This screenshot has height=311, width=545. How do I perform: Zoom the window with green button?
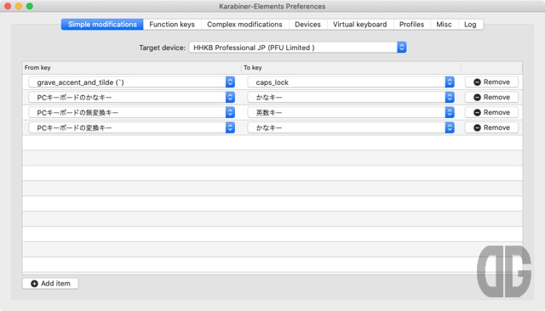click(x=30, y=6)
